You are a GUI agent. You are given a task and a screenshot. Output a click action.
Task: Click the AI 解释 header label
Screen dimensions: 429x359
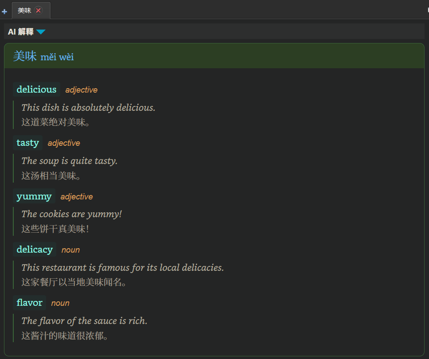point(21,32)
